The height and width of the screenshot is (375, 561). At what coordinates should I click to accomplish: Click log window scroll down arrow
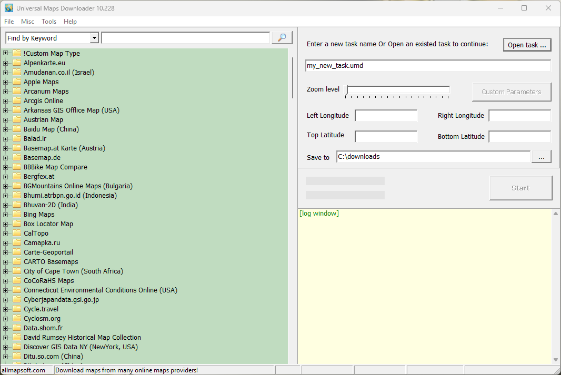click(x=556, y=360)
